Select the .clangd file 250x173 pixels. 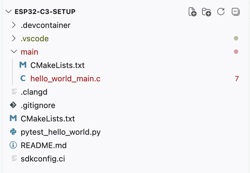(34, 92)
